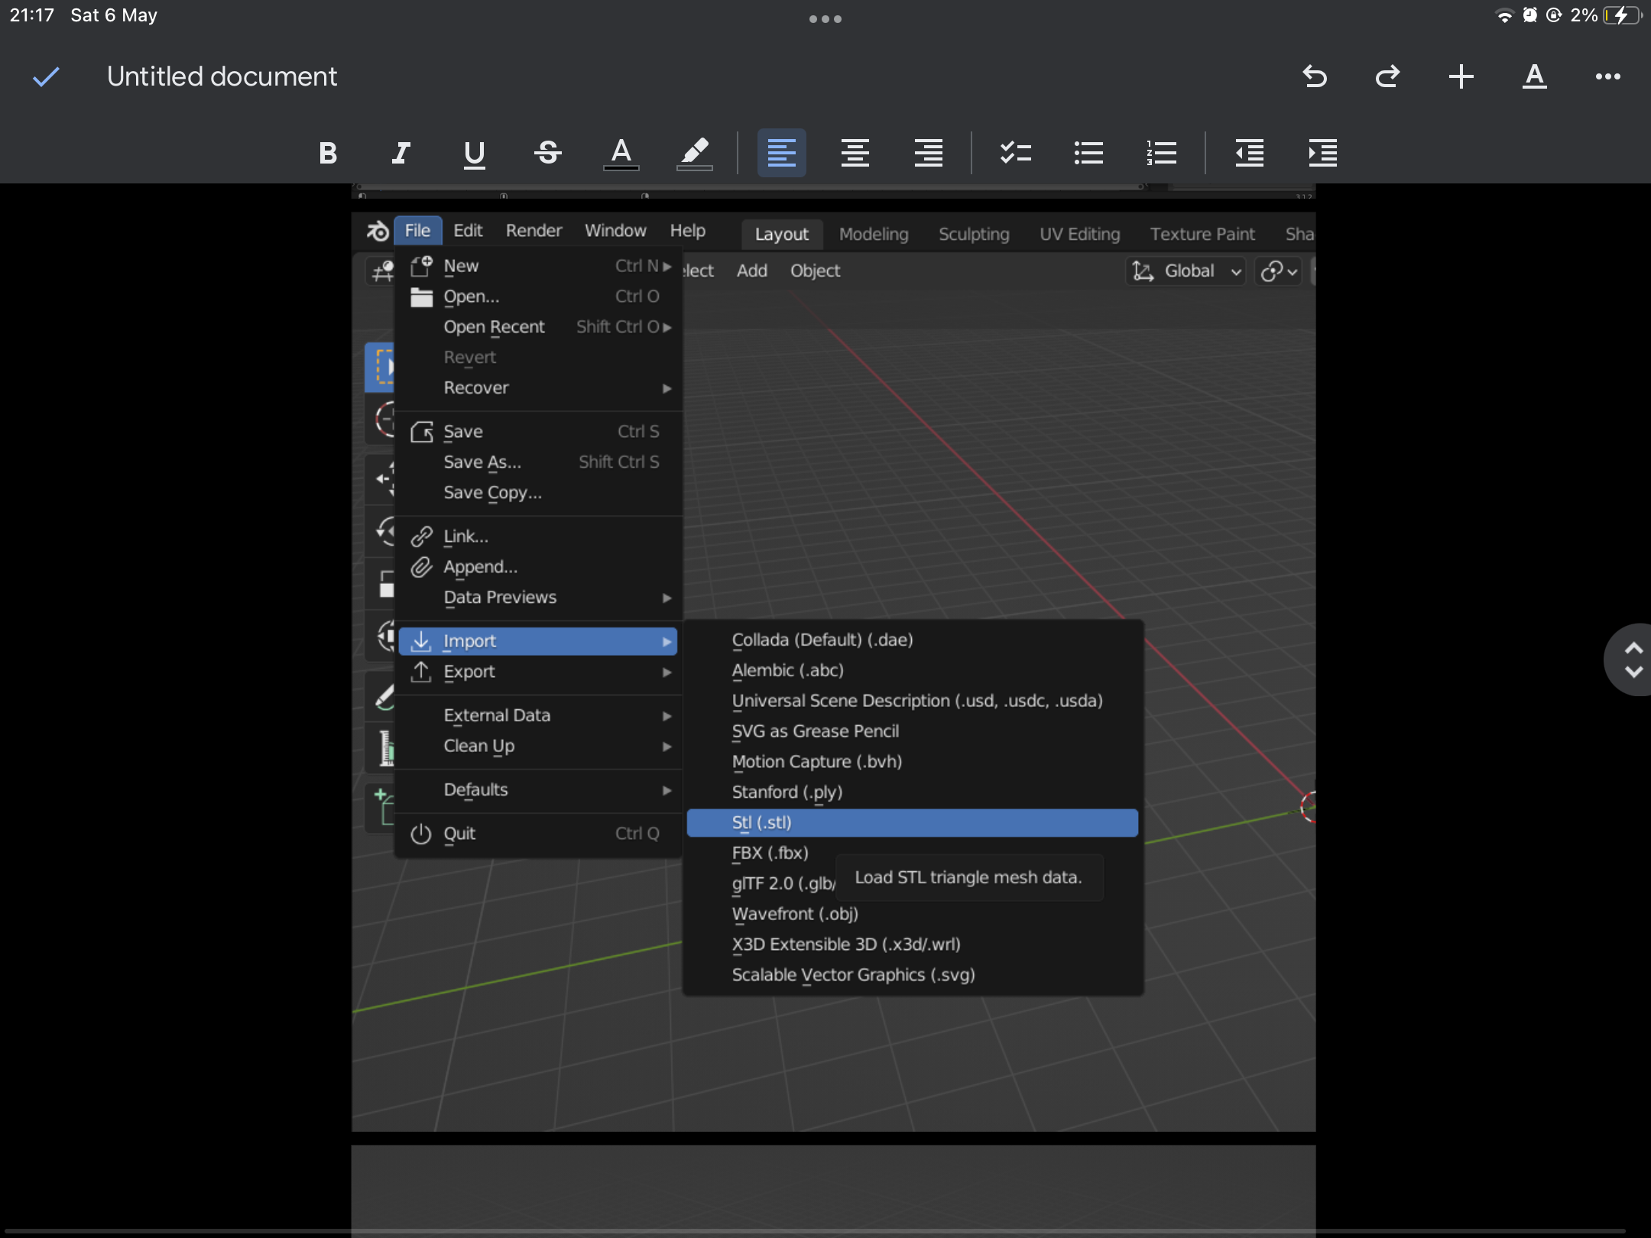
Task: Expand the External Data submenu
Action: tap(540, 715)
